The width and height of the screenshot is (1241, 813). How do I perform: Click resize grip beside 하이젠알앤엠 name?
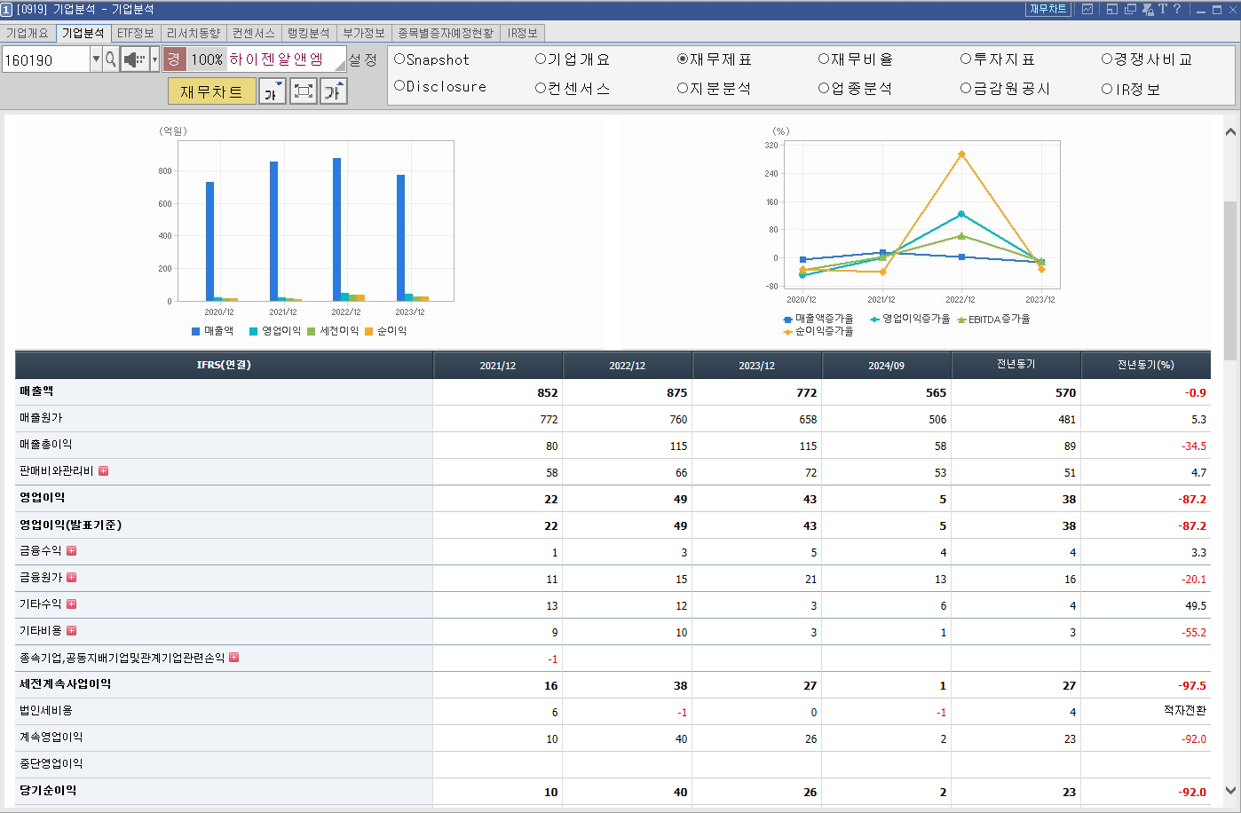click(340, 65)
